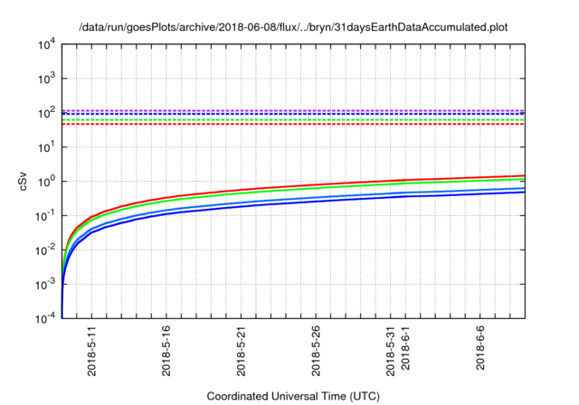Click the plot file path title
Screen dimensions: 579x405
293,27
